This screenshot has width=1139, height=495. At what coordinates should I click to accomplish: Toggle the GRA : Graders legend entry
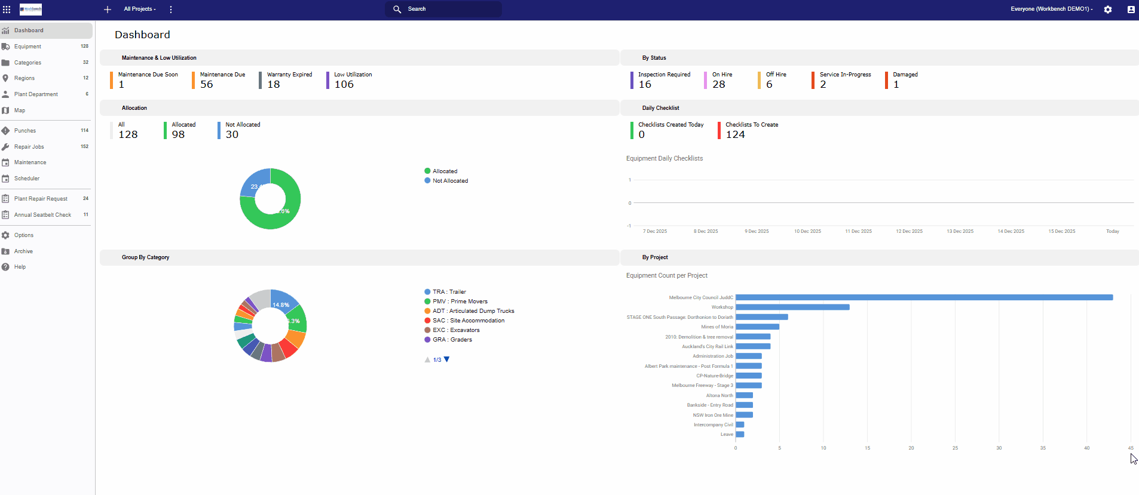click(x=448, y=340)
